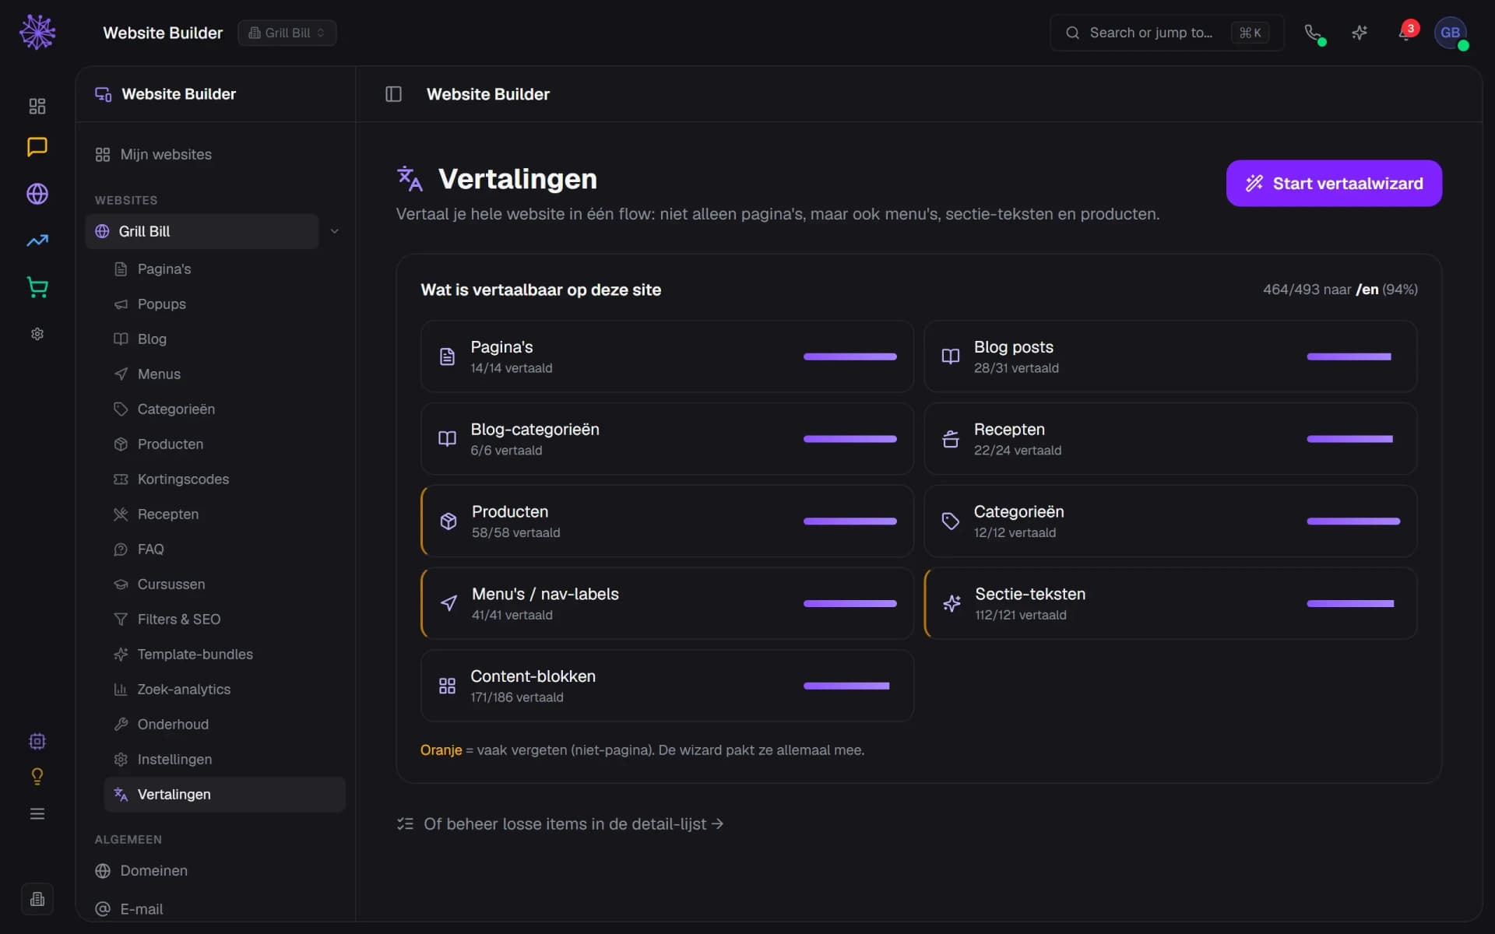Open the Sectie-teksten 112/121 card

pyautogui.click(x=1170, y=603)
